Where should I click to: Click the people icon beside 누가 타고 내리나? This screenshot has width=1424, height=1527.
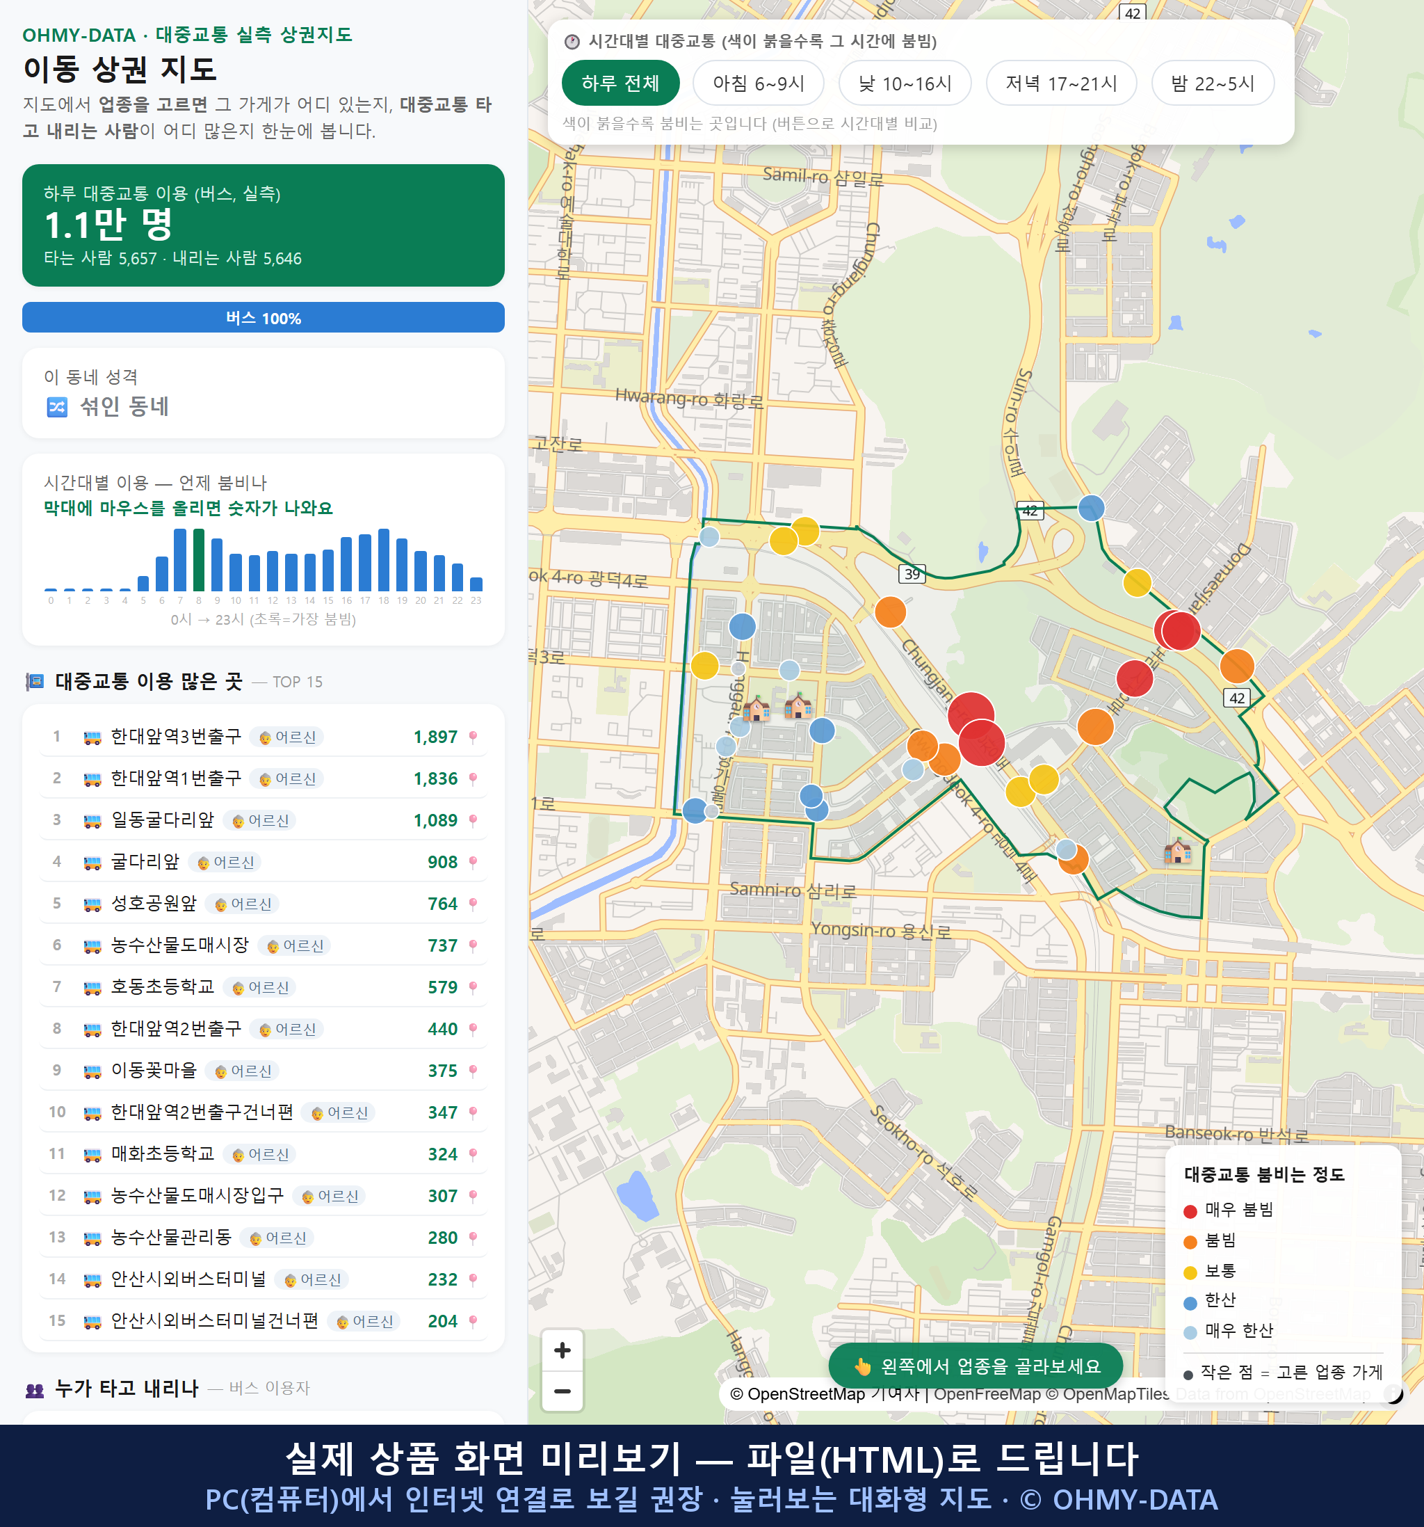[x=35, y=1389]
